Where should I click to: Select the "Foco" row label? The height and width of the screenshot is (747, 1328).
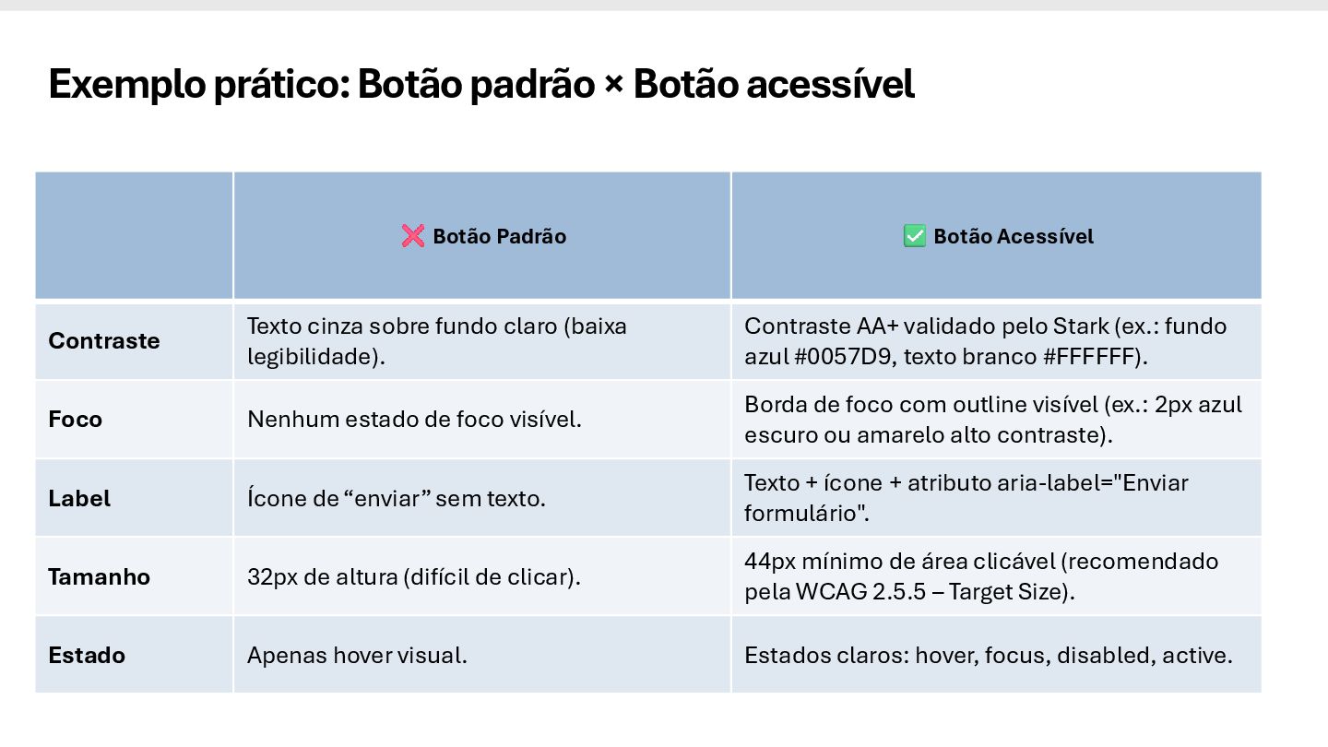(76, 420)
